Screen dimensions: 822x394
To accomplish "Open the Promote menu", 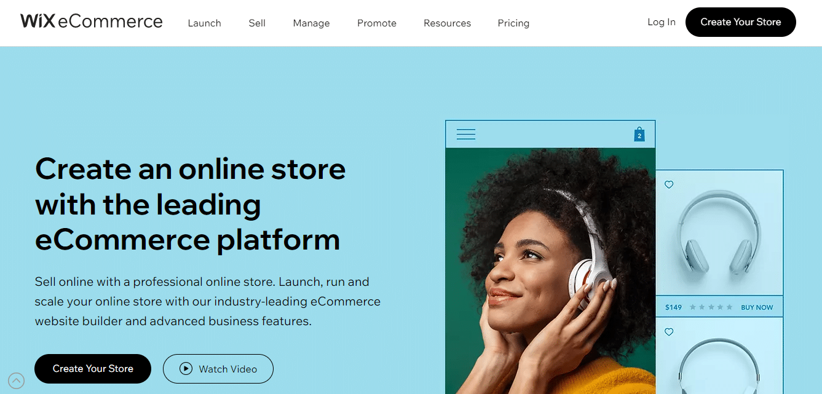I will 377,23.
